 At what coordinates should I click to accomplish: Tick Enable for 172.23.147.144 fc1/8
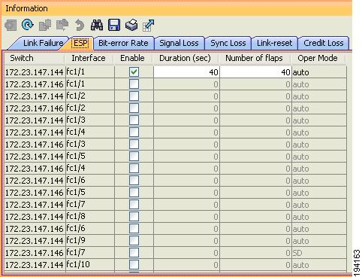coord(134,217)
